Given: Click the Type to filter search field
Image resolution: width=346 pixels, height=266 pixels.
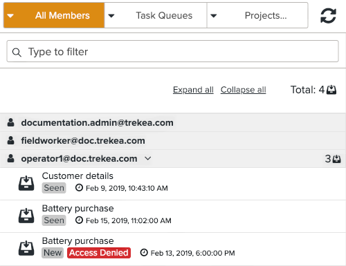Looking at the screenshot, I should [x=172, y=51].
